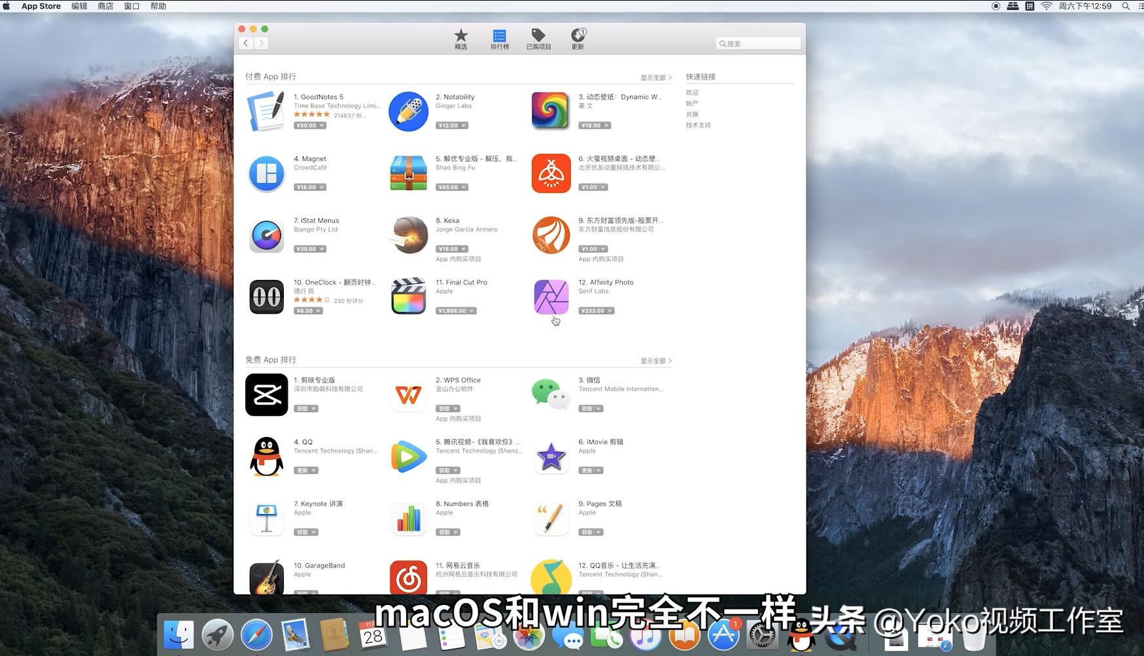Click the GoodNotes 5 star rating
Image resolution: width=1144 pixels, height=656 pixels.
(x=312, y=115)
